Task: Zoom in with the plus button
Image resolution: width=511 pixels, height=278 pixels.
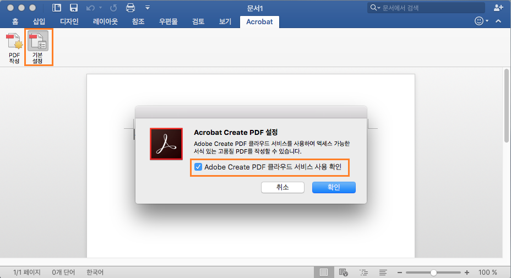Action: coord(467,272)
